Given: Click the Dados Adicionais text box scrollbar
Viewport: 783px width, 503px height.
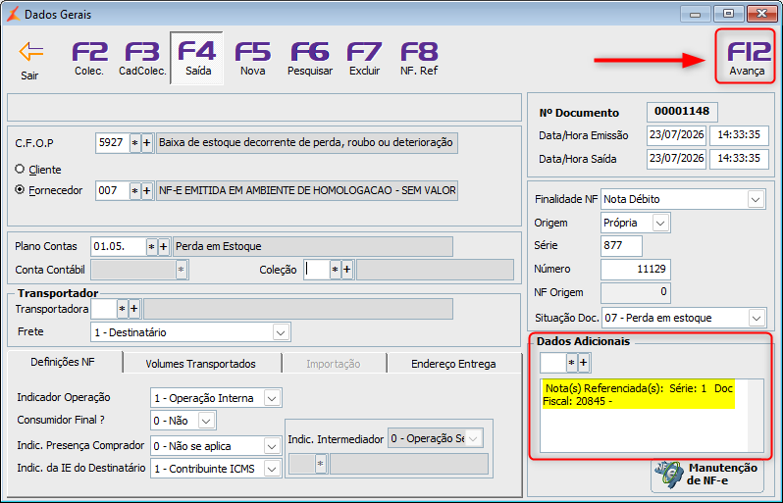Looking at the screenshot, I should point(756,415).
